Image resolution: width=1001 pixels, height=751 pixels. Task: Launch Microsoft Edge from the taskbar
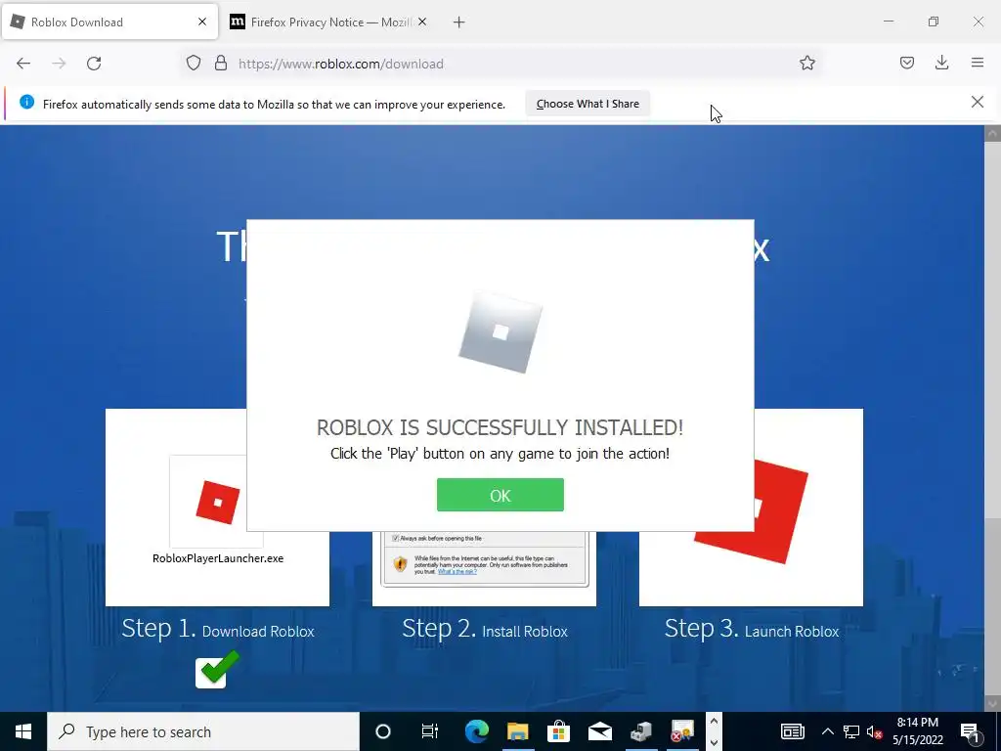tap(476, 731)
